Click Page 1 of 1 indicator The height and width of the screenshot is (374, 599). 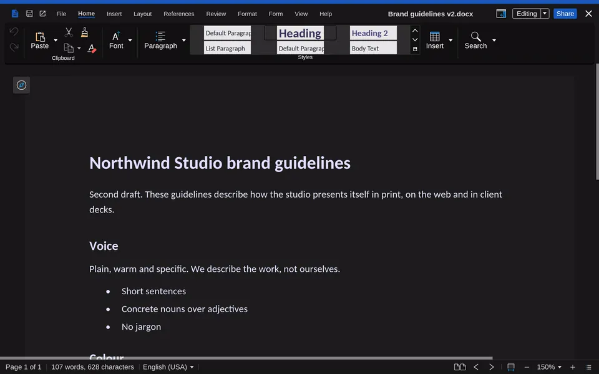(x=23, y=367)
